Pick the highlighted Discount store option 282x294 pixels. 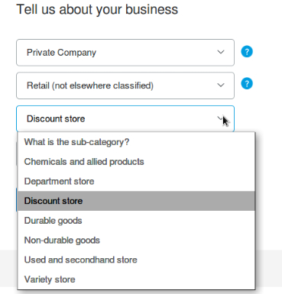[x=136, y=201]
